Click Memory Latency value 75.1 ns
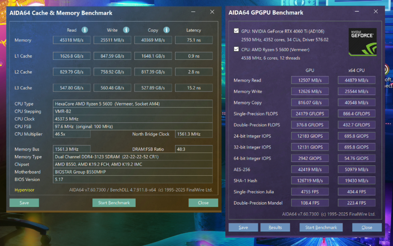The height and width of the screenshot is (246, 393). click(194, 40)
